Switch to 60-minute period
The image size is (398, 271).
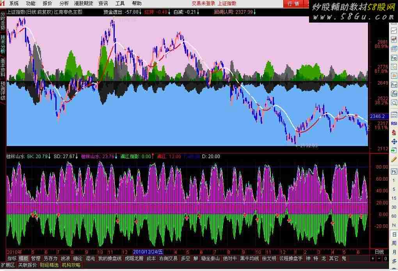coord(394,216)
